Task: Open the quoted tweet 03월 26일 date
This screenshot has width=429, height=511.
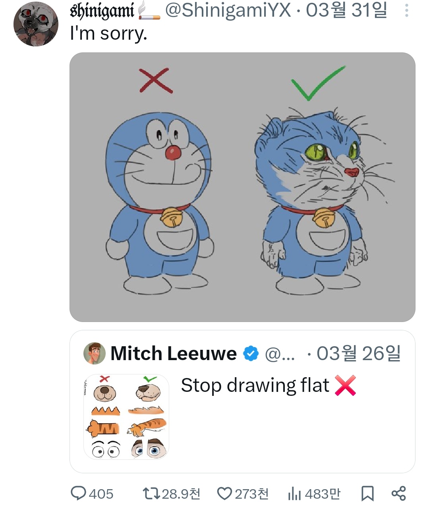Action: 358,353
